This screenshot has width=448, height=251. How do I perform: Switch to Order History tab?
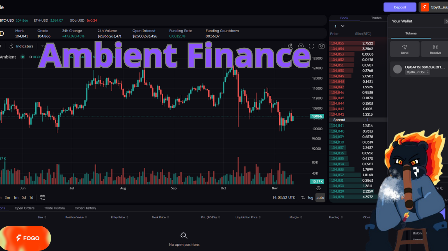pyautogui.click(x=85, y=208)
